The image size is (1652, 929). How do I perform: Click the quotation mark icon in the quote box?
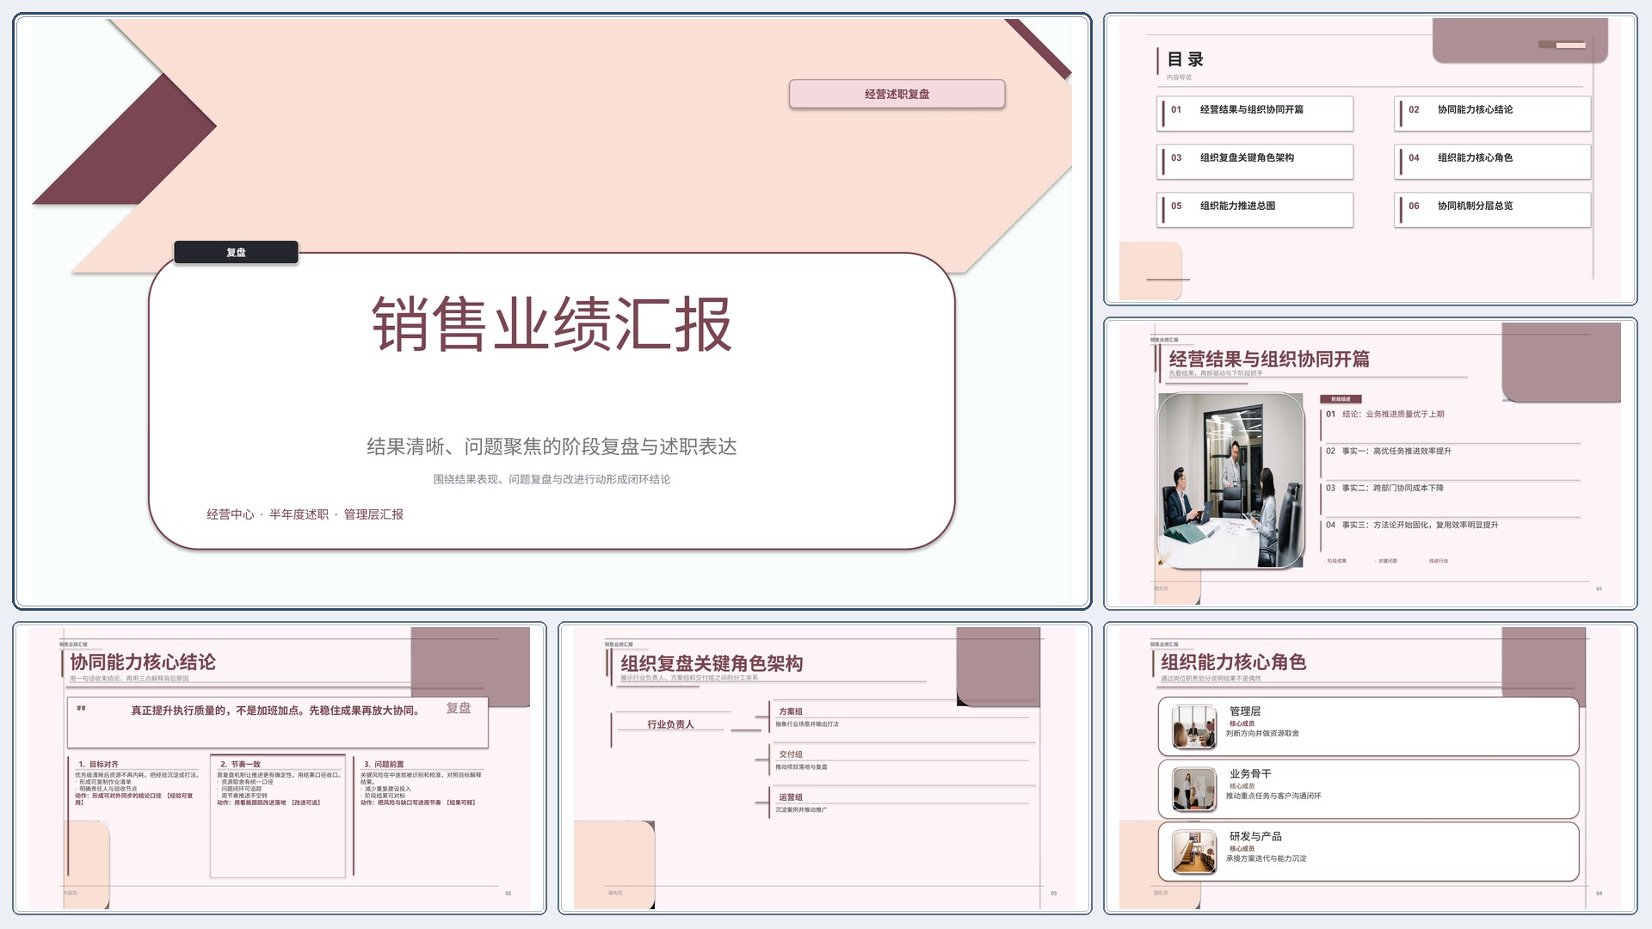pos(82,710)
